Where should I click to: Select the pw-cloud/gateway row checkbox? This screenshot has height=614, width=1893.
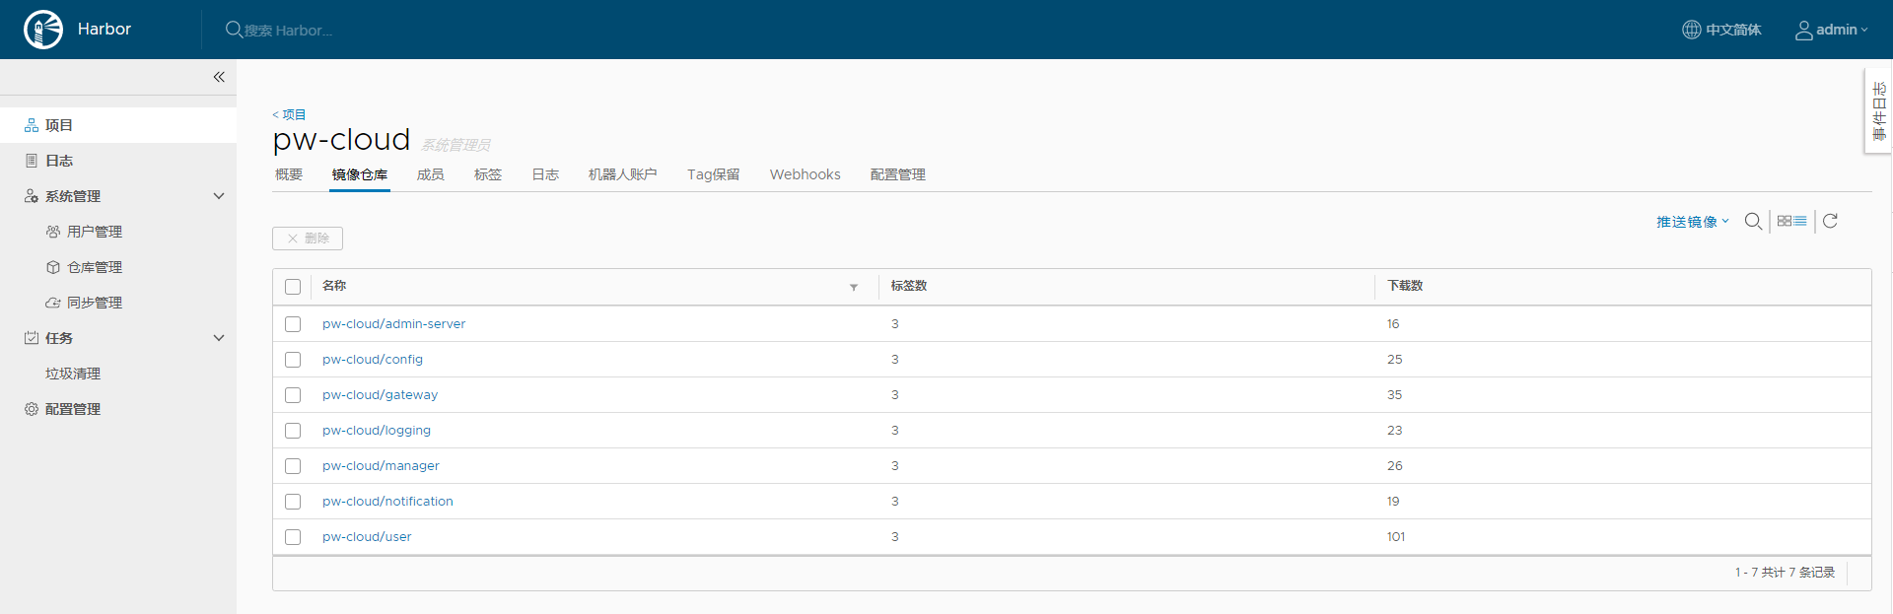coord(293,395)
